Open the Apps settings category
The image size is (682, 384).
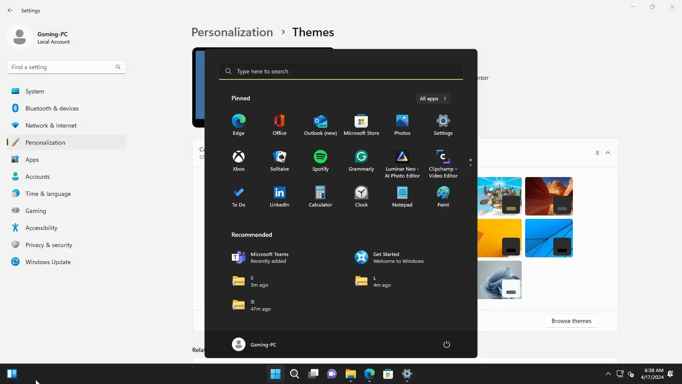click(66, 160)
